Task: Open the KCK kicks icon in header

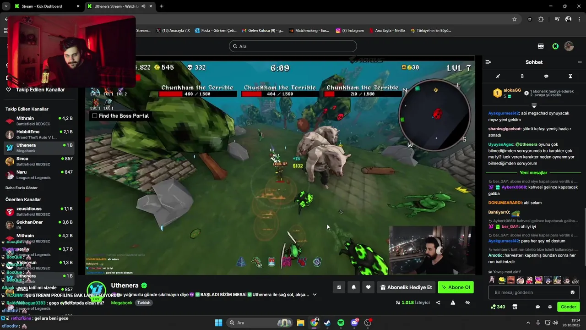Action: click(x=541, y=46)
